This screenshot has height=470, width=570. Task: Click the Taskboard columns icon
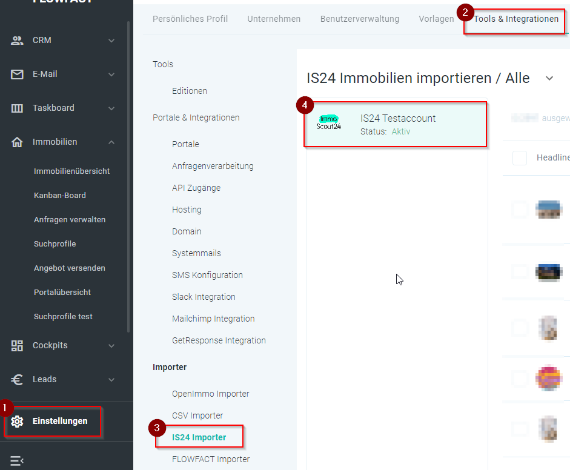click(x=17, y=108)
